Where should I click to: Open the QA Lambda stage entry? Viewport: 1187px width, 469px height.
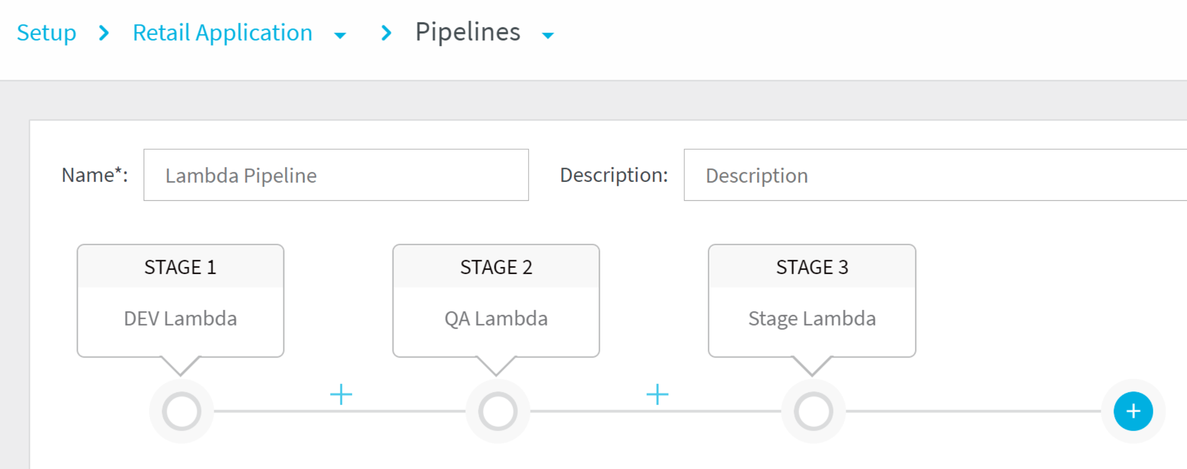point(496,318)
